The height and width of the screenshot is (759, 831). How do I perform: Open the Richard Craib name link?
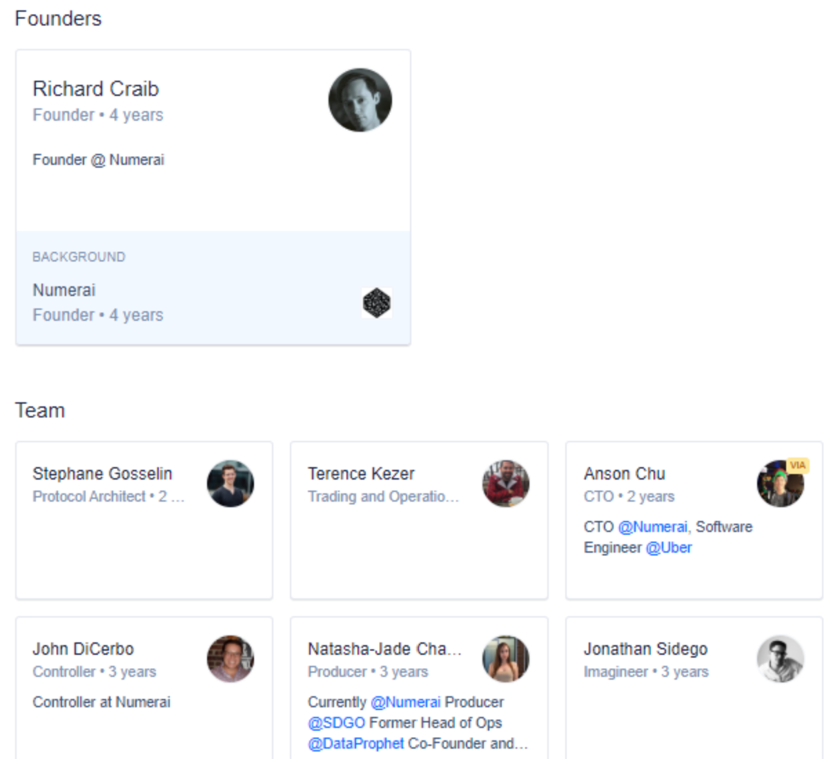[x=96, y=89]
